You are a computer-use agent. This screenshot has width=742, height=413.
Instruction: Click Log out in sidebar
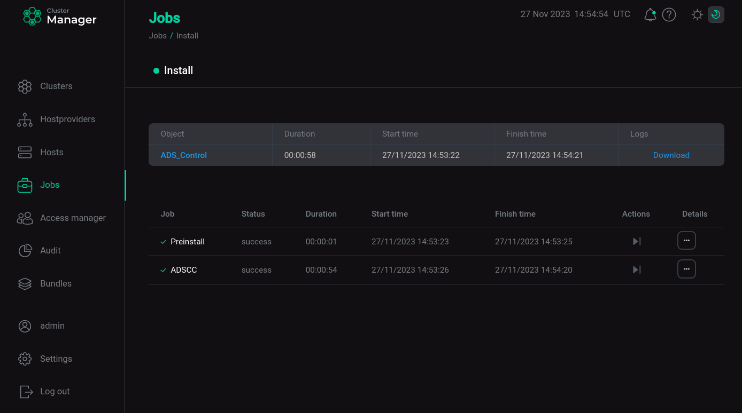tap(55, 392)
